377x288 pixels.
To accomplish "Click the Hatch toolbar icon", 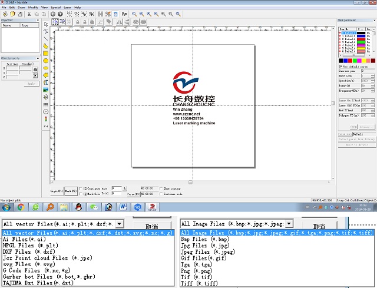I will (101, 14).
